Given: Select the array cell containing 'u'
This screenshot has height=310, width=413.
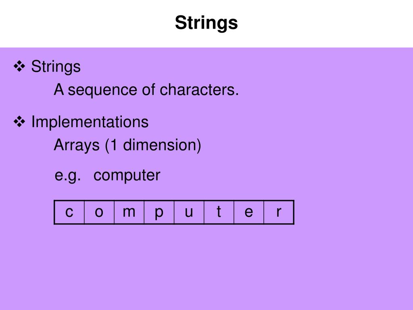Looking at the screenshot, I should pos(189,212).
